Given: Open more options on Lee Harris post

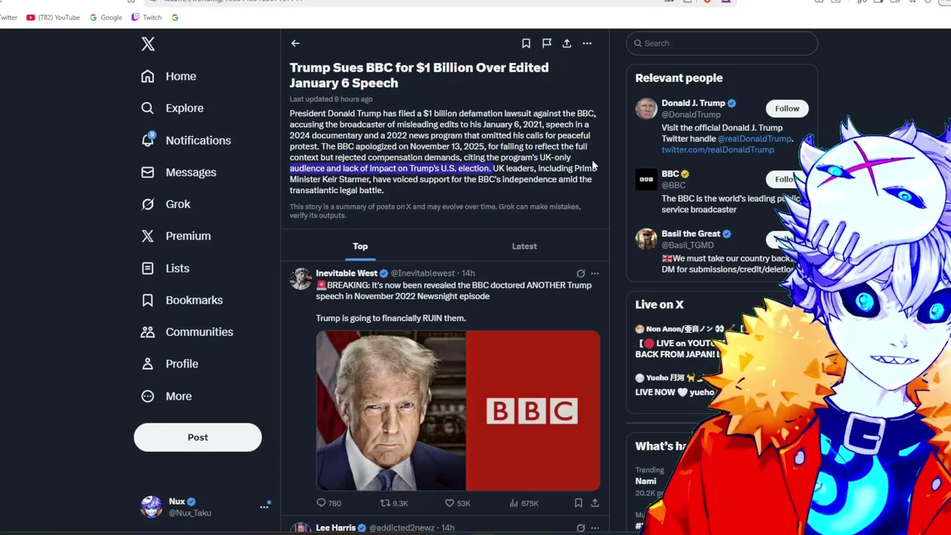Looking at the screenshot, I should (594, 528).
